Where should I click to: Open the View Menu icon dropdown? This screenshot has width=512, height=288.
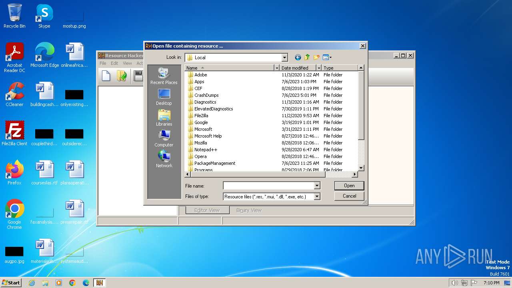327,58
